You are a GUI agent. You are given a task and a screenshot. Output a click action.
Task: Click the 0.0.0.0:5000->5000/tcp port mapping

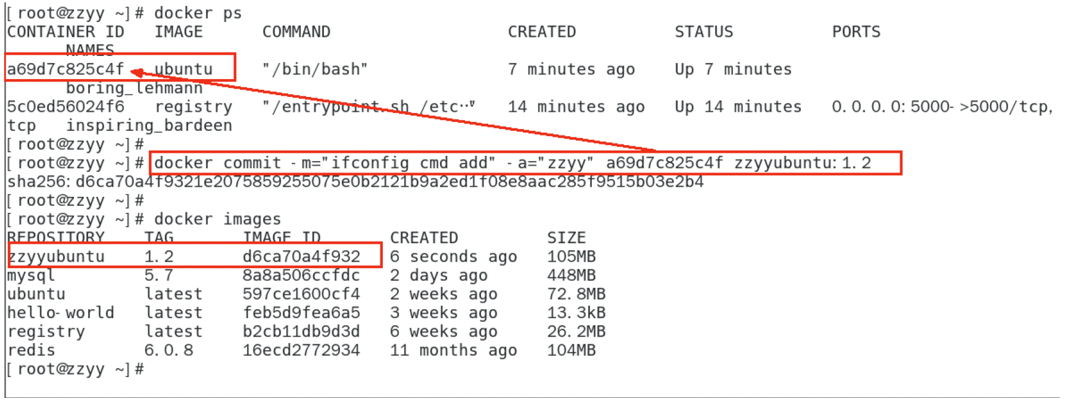[x=941, y=107]
